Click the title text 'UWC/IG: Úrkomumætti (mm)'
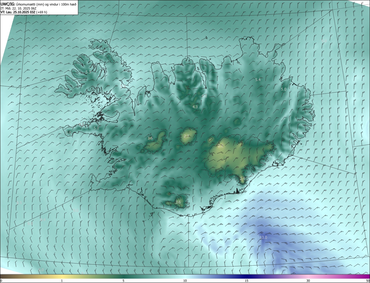This screenshot has height=283, width=370. point(22,4)
